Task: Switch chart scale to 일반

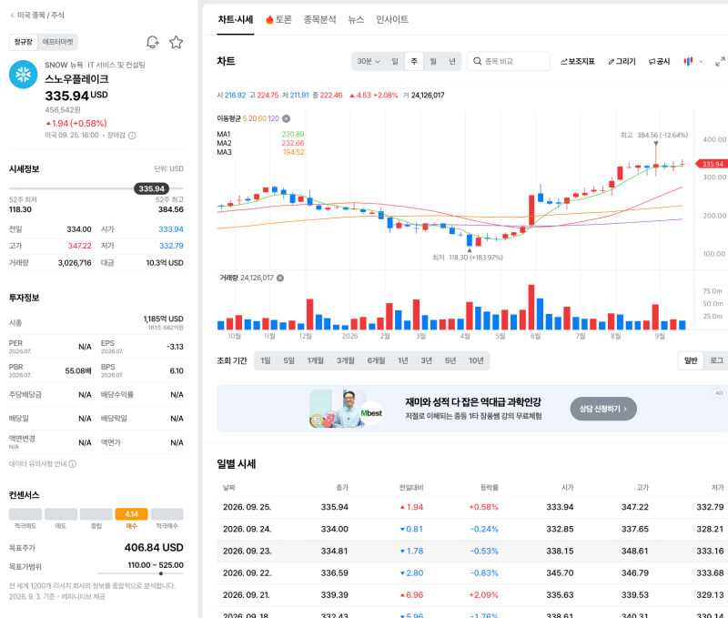Action: tap(691, 360)
